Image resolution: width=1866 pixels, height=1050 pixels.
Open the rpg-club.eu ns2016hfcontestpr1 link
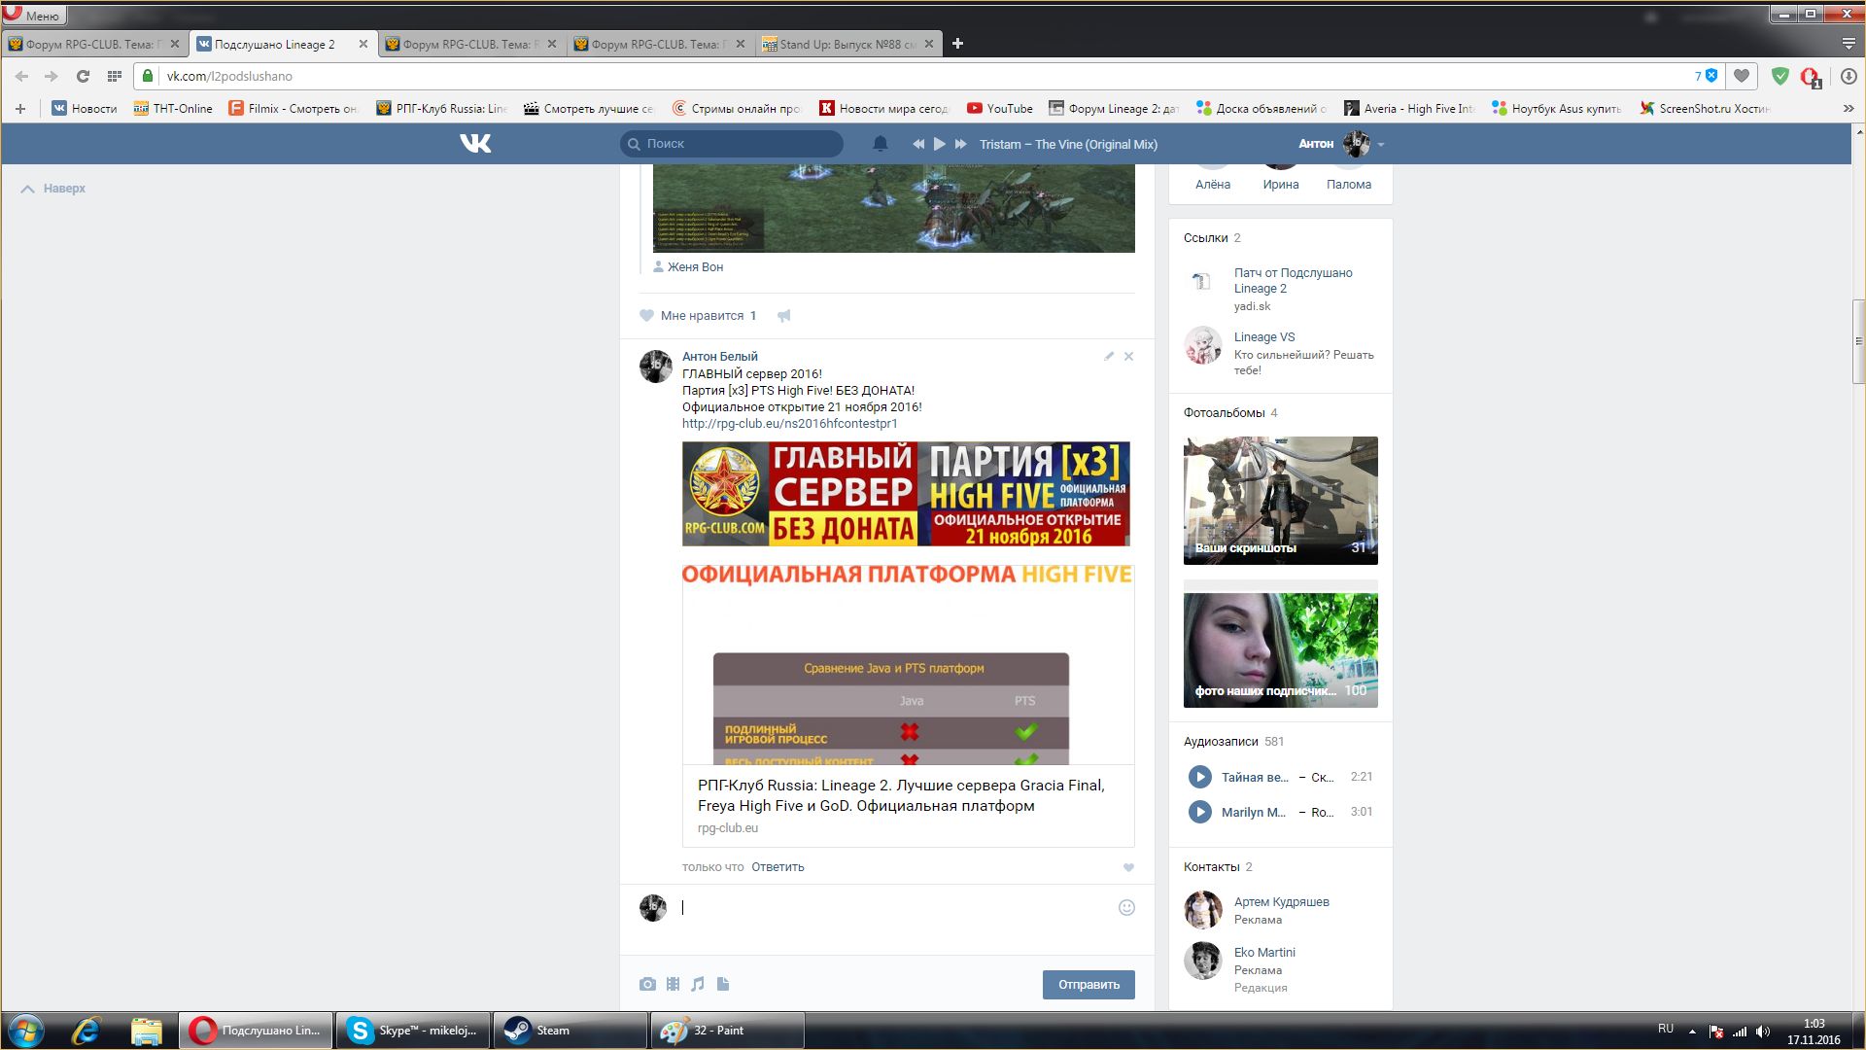pyautogui.click(x=789, y=424)
